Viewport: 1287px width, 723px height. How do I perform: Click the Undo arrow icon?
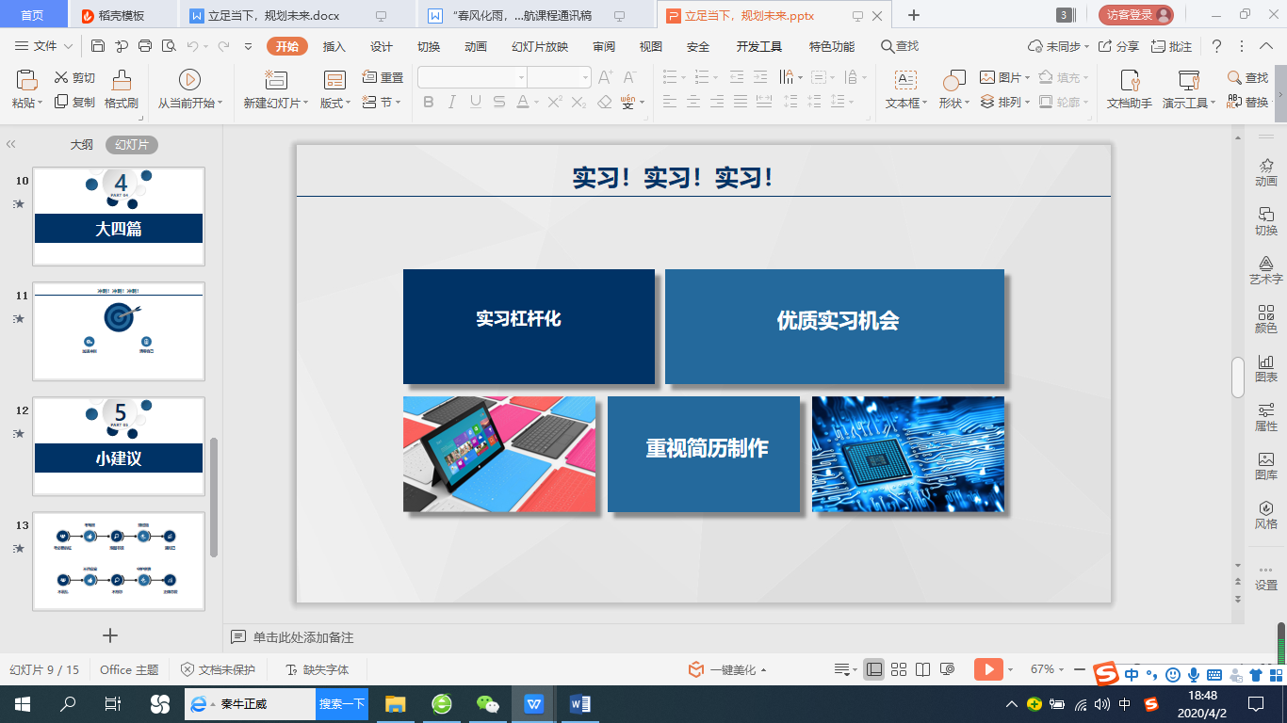tap(192, 46)
